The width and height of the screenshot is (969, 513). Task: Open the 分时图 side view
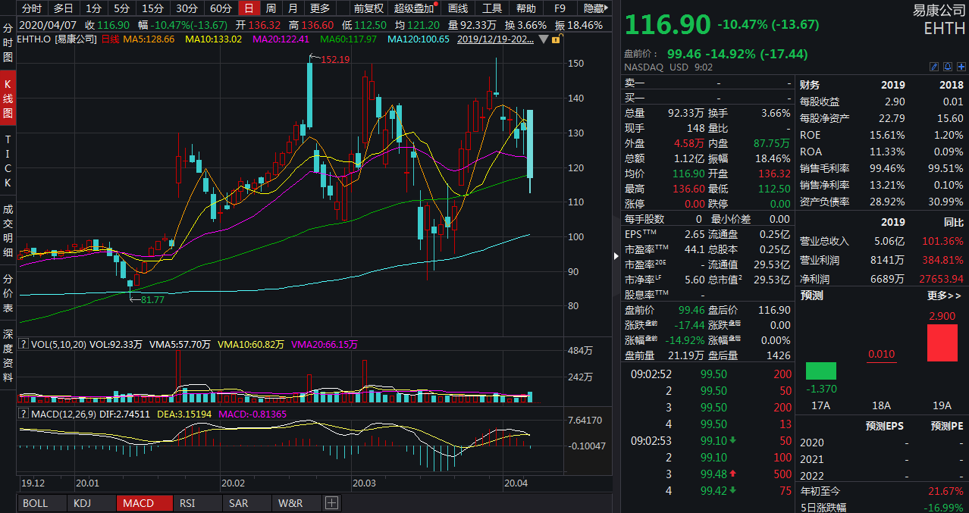click(8, 43)
